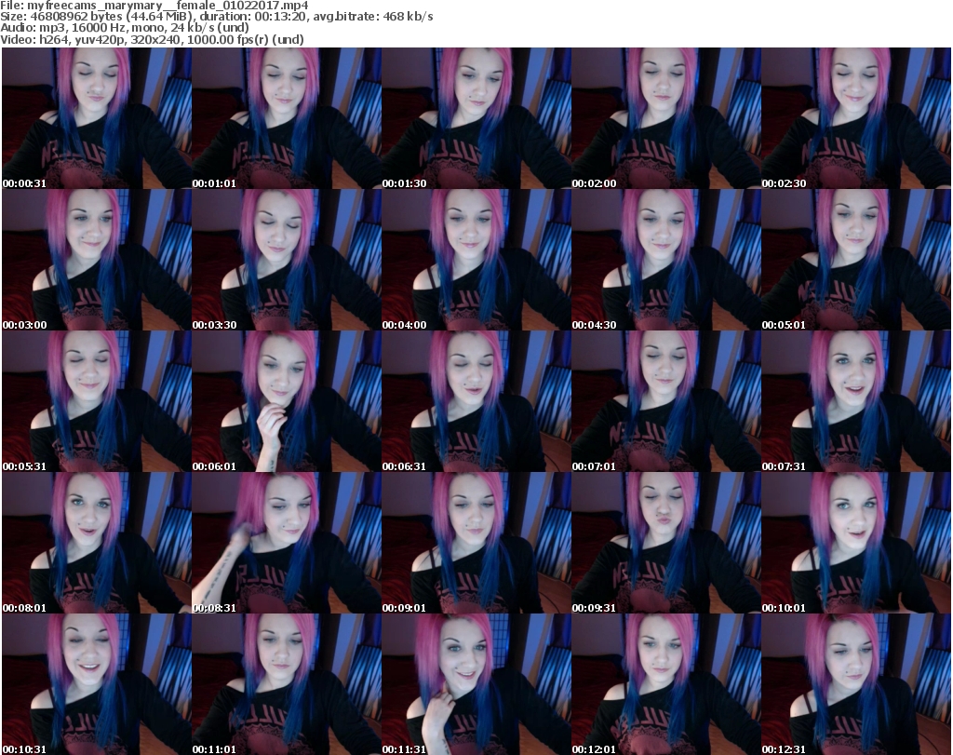Select the thumbnail timestamped 00:00:31
This screenshot has width=953, height=755.
(x=97, y=118)
